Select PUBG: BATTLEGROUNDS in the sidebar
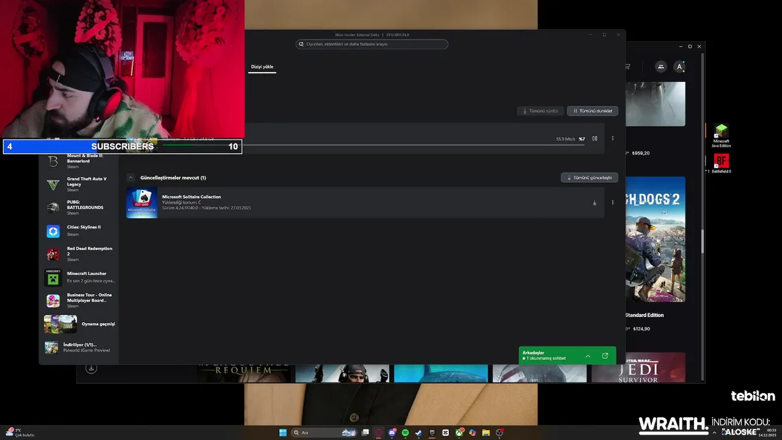782x440 pixels. (x=81, y=207)
